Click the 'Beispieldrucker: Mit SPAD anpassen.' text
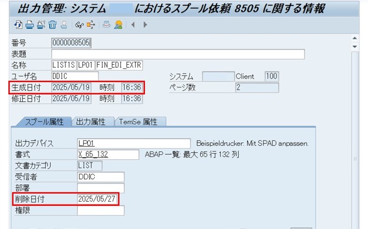This screenshot has width=368, height=229. click(x=252, y=143)
